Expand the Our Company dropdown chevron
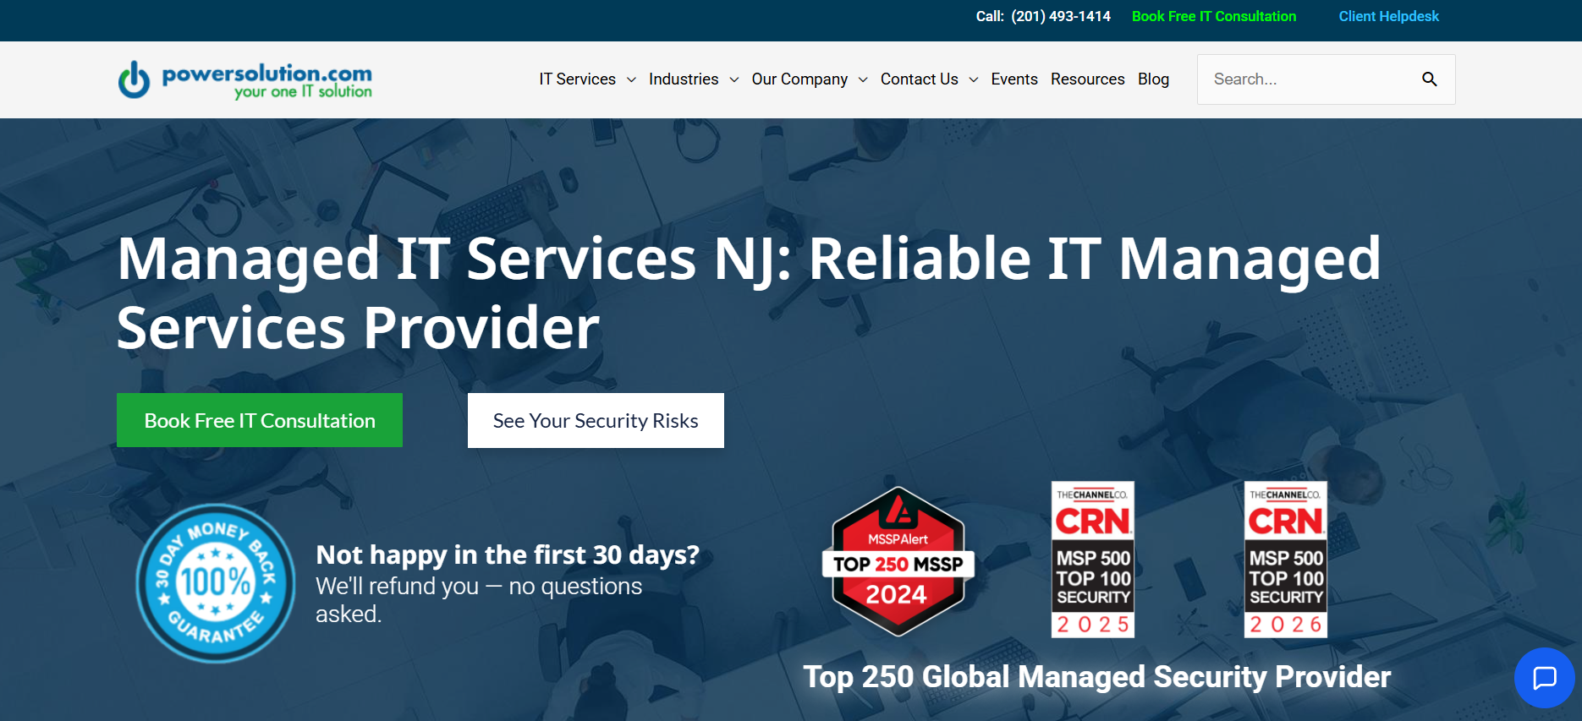 click(863, 79)
